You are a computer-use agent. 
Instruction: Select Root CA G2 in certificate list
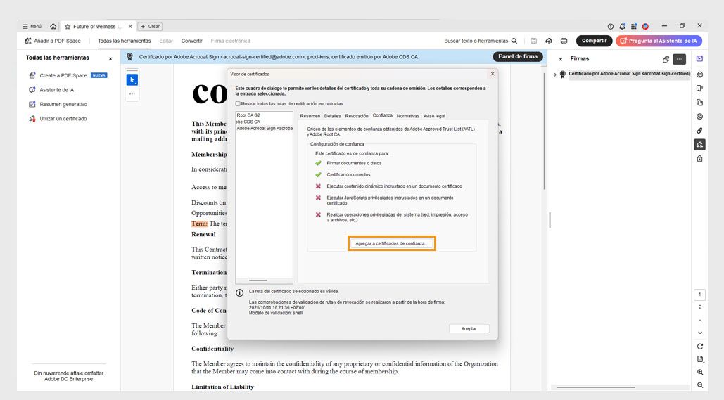pyautogui.click(x=248, y=115)
